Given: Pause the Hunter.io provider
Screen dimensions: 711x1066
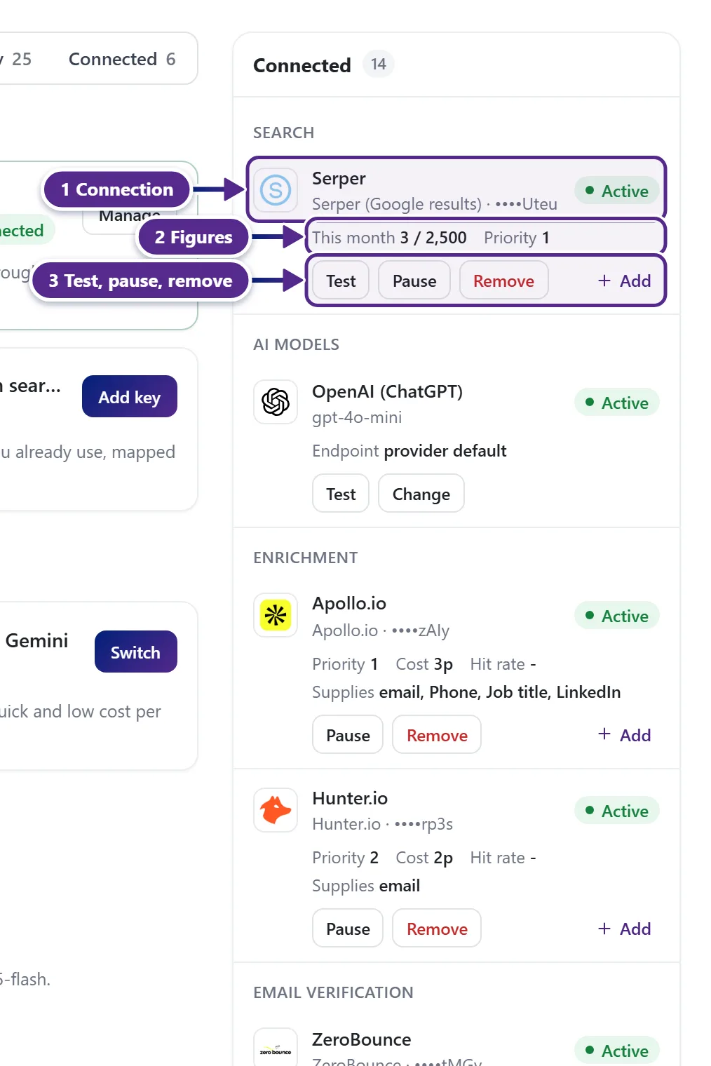Looking at the screenshot, I should coord(348,929).
